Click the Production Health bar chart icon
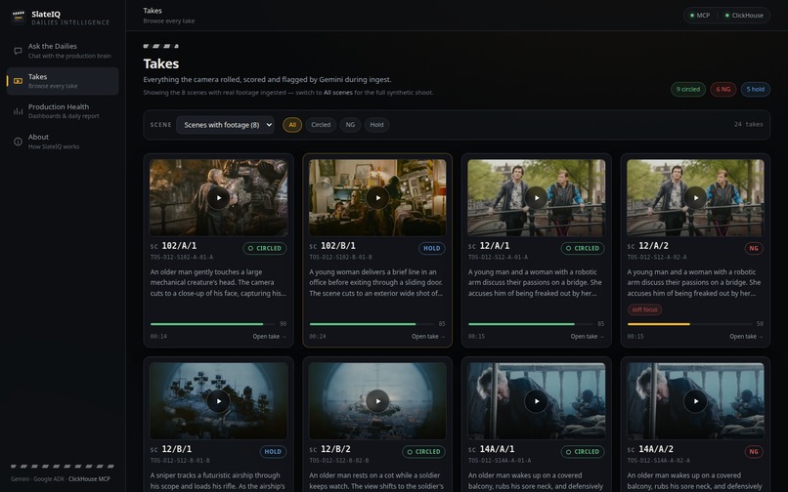 (x=19, y=111)
